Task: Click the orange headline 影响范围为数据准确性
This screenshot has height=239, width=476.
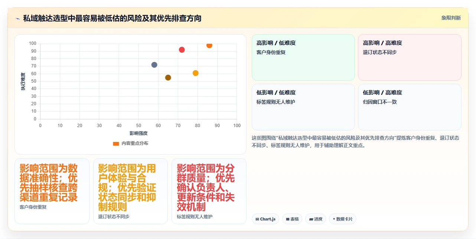Action: pos(49,183)
